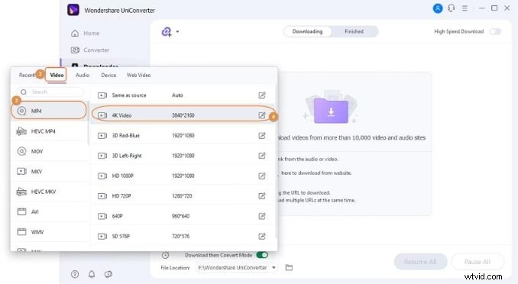Select the Audio tab in format panel
Image resolution: width=518 pixels, height=284 pixels.
point(83,75)
